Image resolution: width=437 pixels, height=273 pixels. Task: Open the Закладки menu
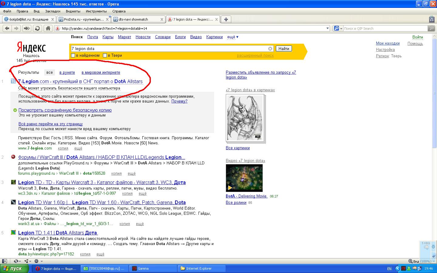(x=53, y=11)
